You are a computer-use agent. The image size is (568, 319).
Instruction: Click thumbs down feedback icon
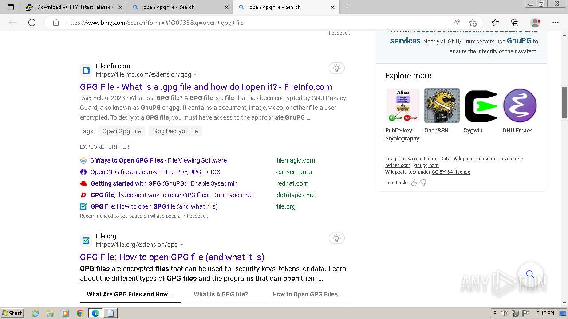point(423,183)
